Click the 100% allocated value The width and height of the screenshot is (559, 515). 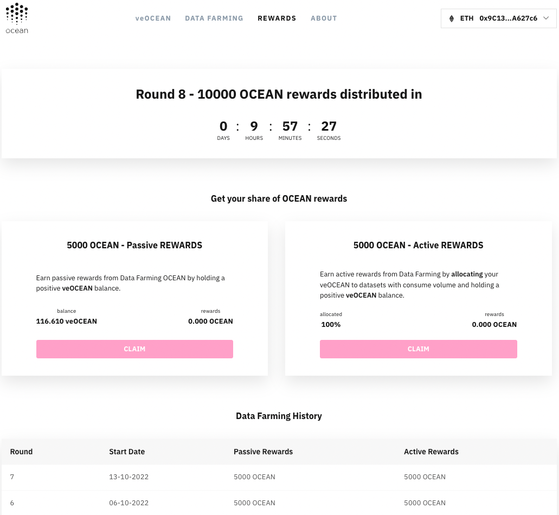pyautogui.click(x=331, y=324)
